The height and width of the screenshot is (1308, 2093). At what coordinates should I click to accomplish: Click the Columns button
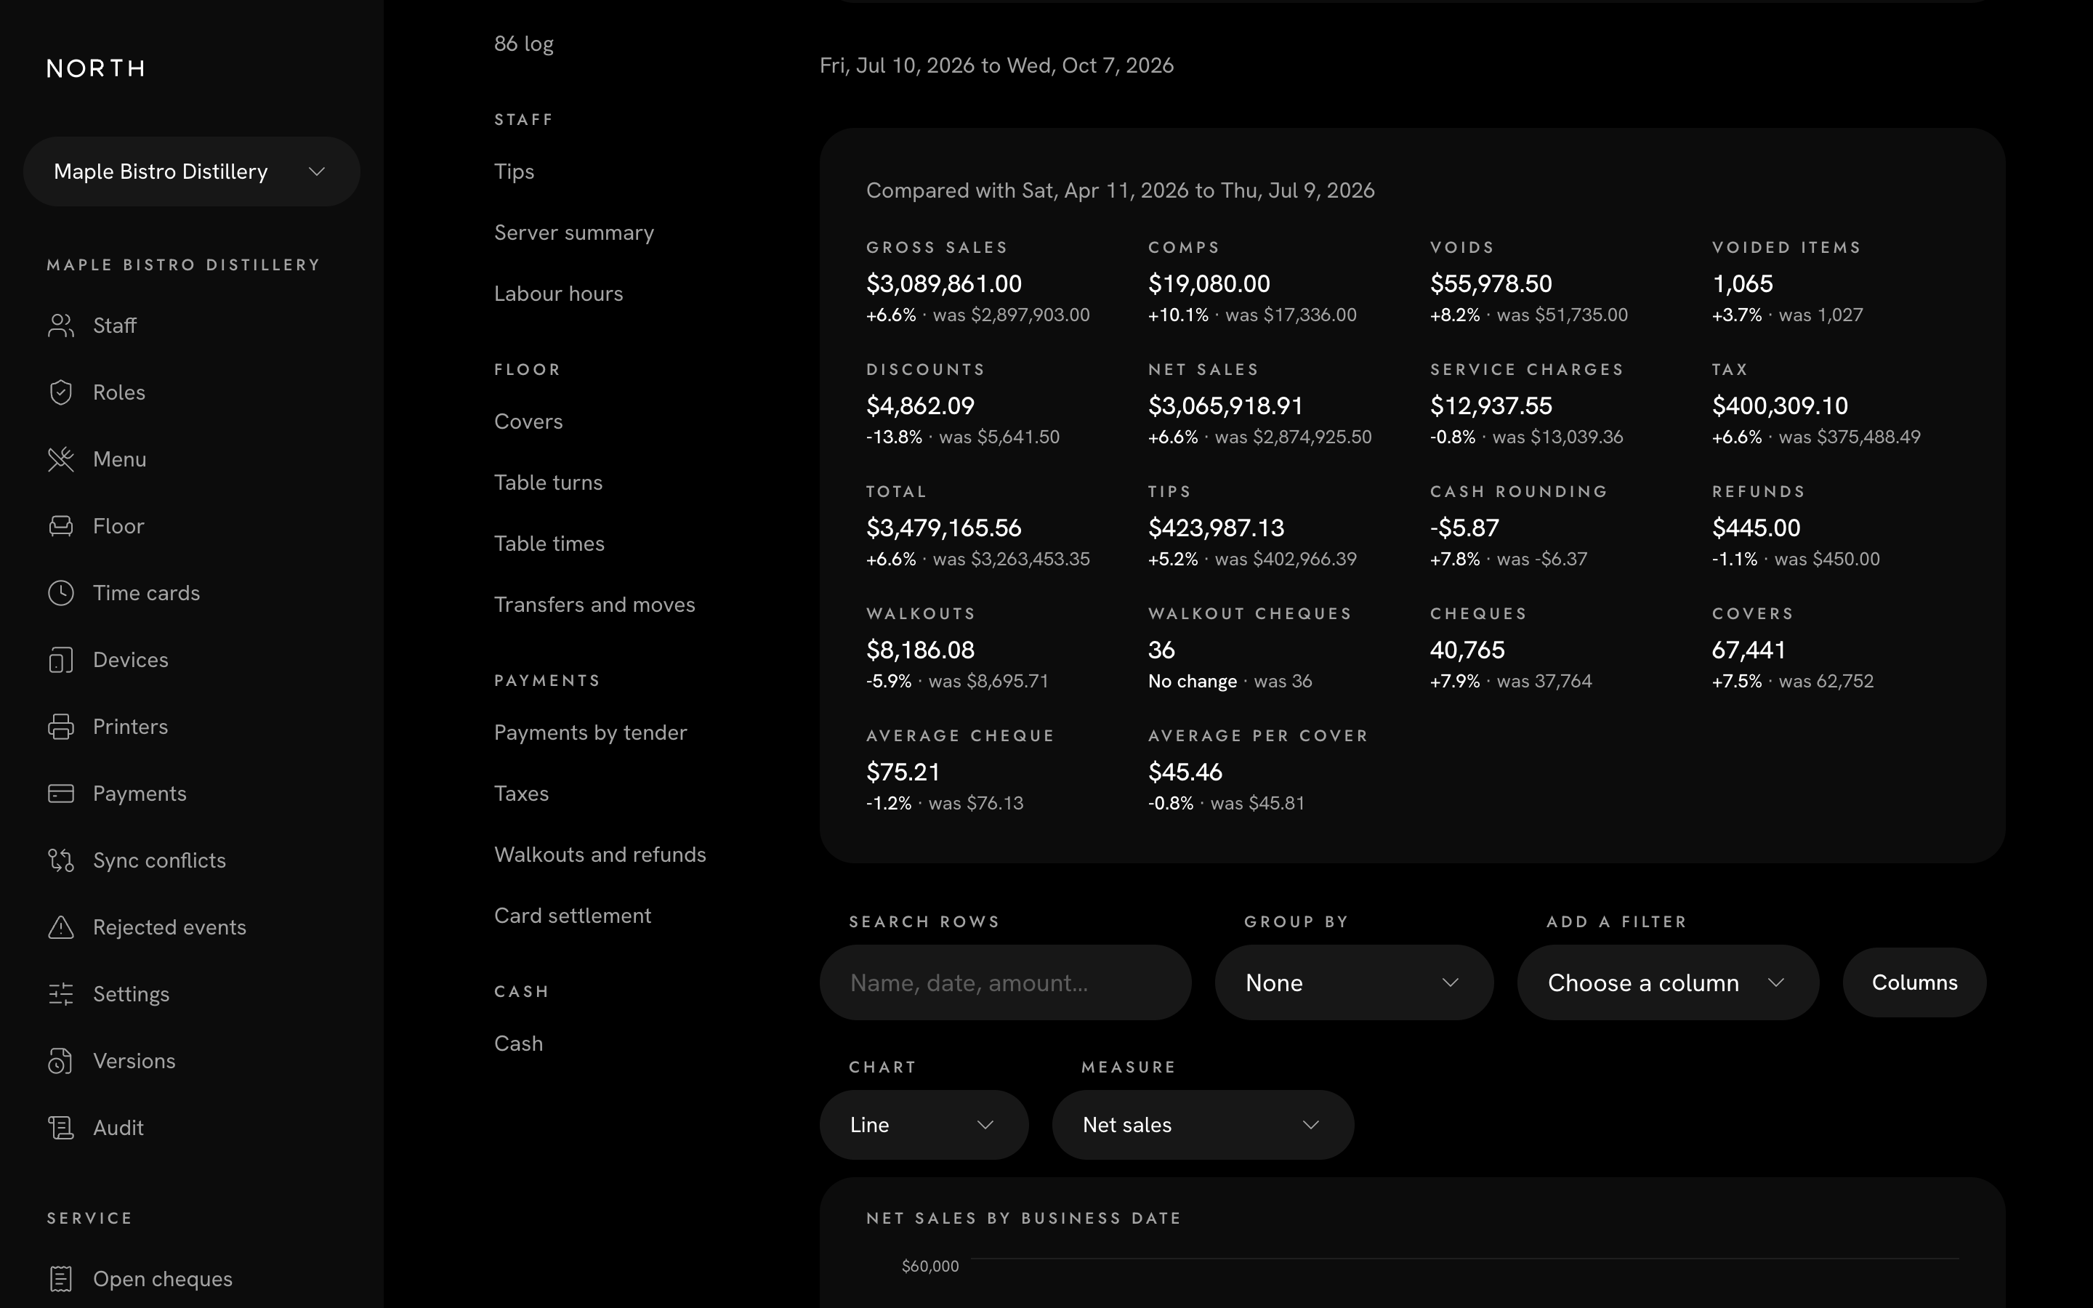tap(1914, 982)
